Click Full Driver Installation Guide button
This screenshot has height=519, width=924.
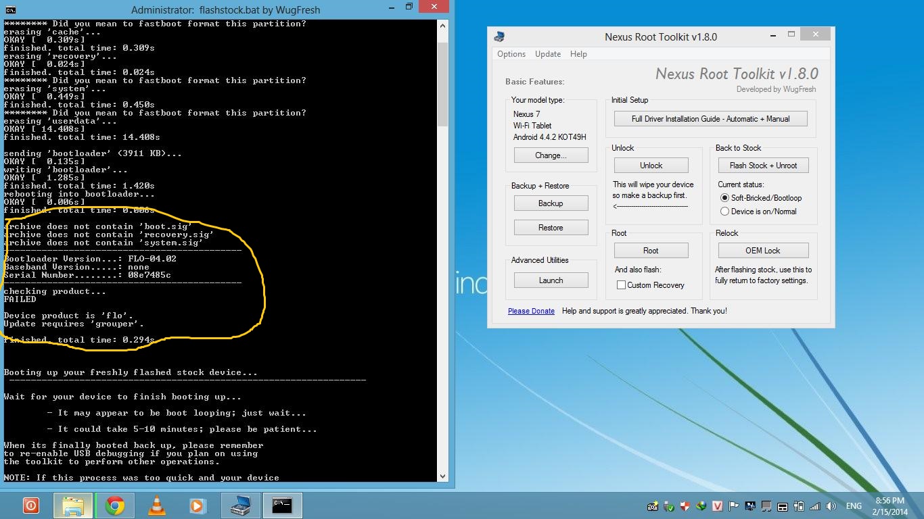710,119
